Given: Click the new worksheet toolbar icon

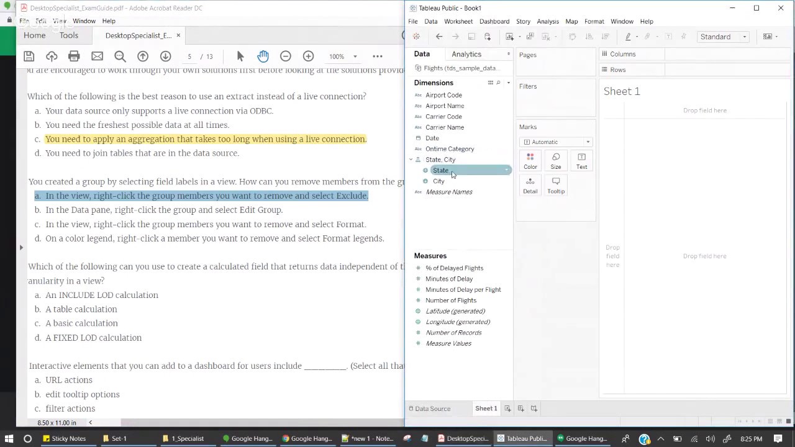Looking at the screenshot, I should click(510, 37).
